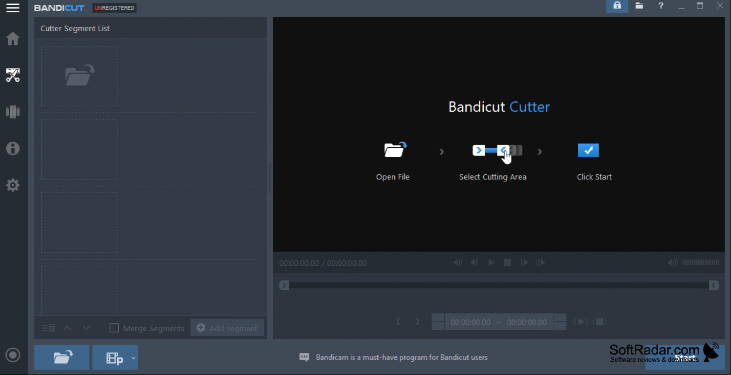Open the help question mark
Screen dimensions: 731x375
tap(661, 6)
